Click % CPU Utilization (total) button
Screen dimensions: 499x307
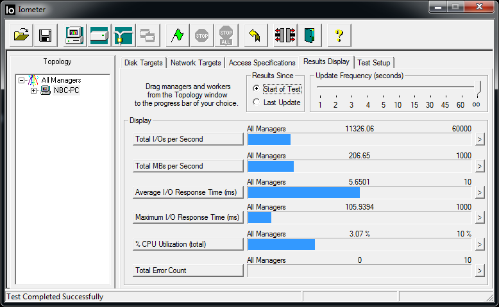point(188,244)
